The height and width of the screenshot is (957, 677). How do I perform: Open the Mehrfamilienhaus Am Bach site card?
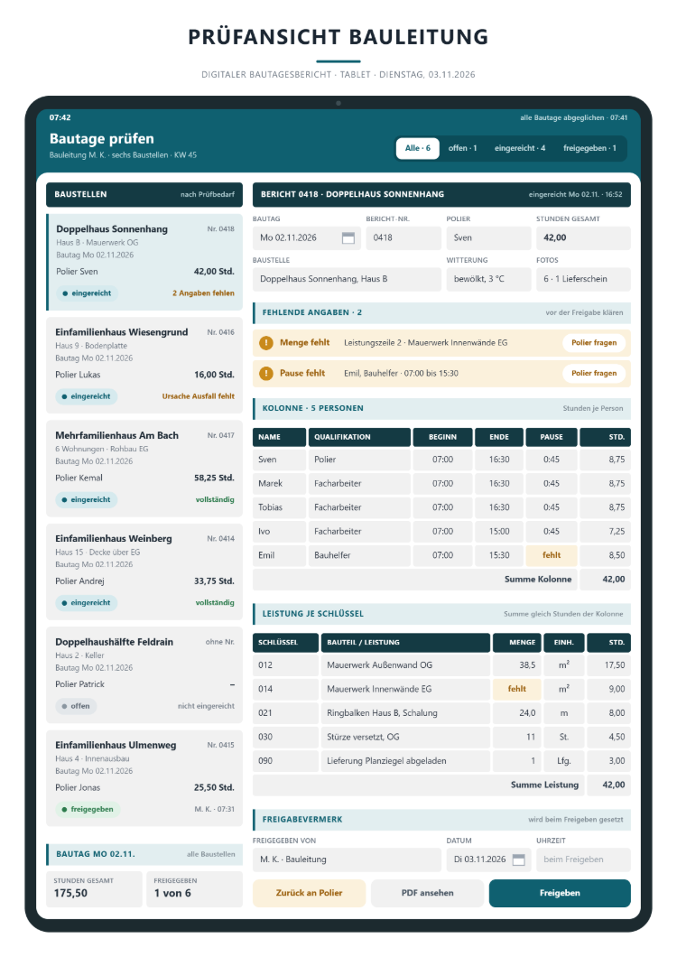[144, 469]
